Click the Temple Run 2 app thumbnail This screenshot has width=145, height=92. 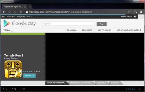click(x=13, y=69)
